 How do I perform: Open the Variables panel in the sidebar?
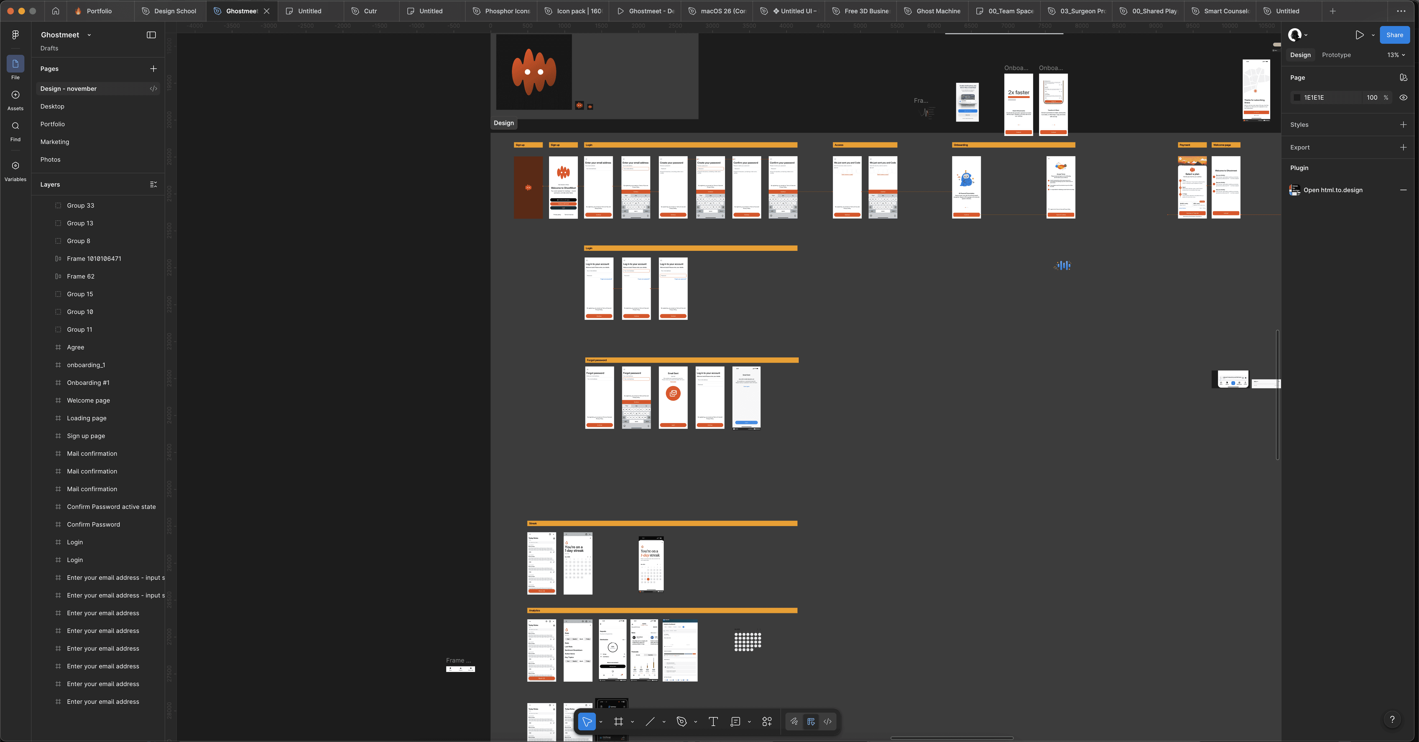(16, 166)
